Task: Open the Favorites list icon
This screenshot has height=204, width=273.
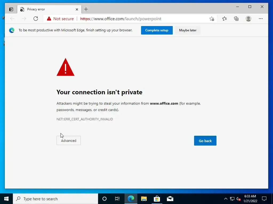Action: pos(224,19)
